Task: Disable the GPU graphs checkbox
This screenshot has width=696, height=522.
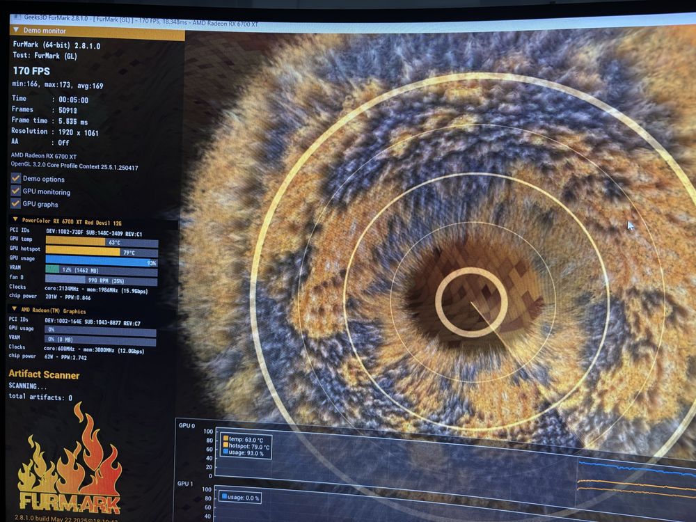Action: coord(15,203)
